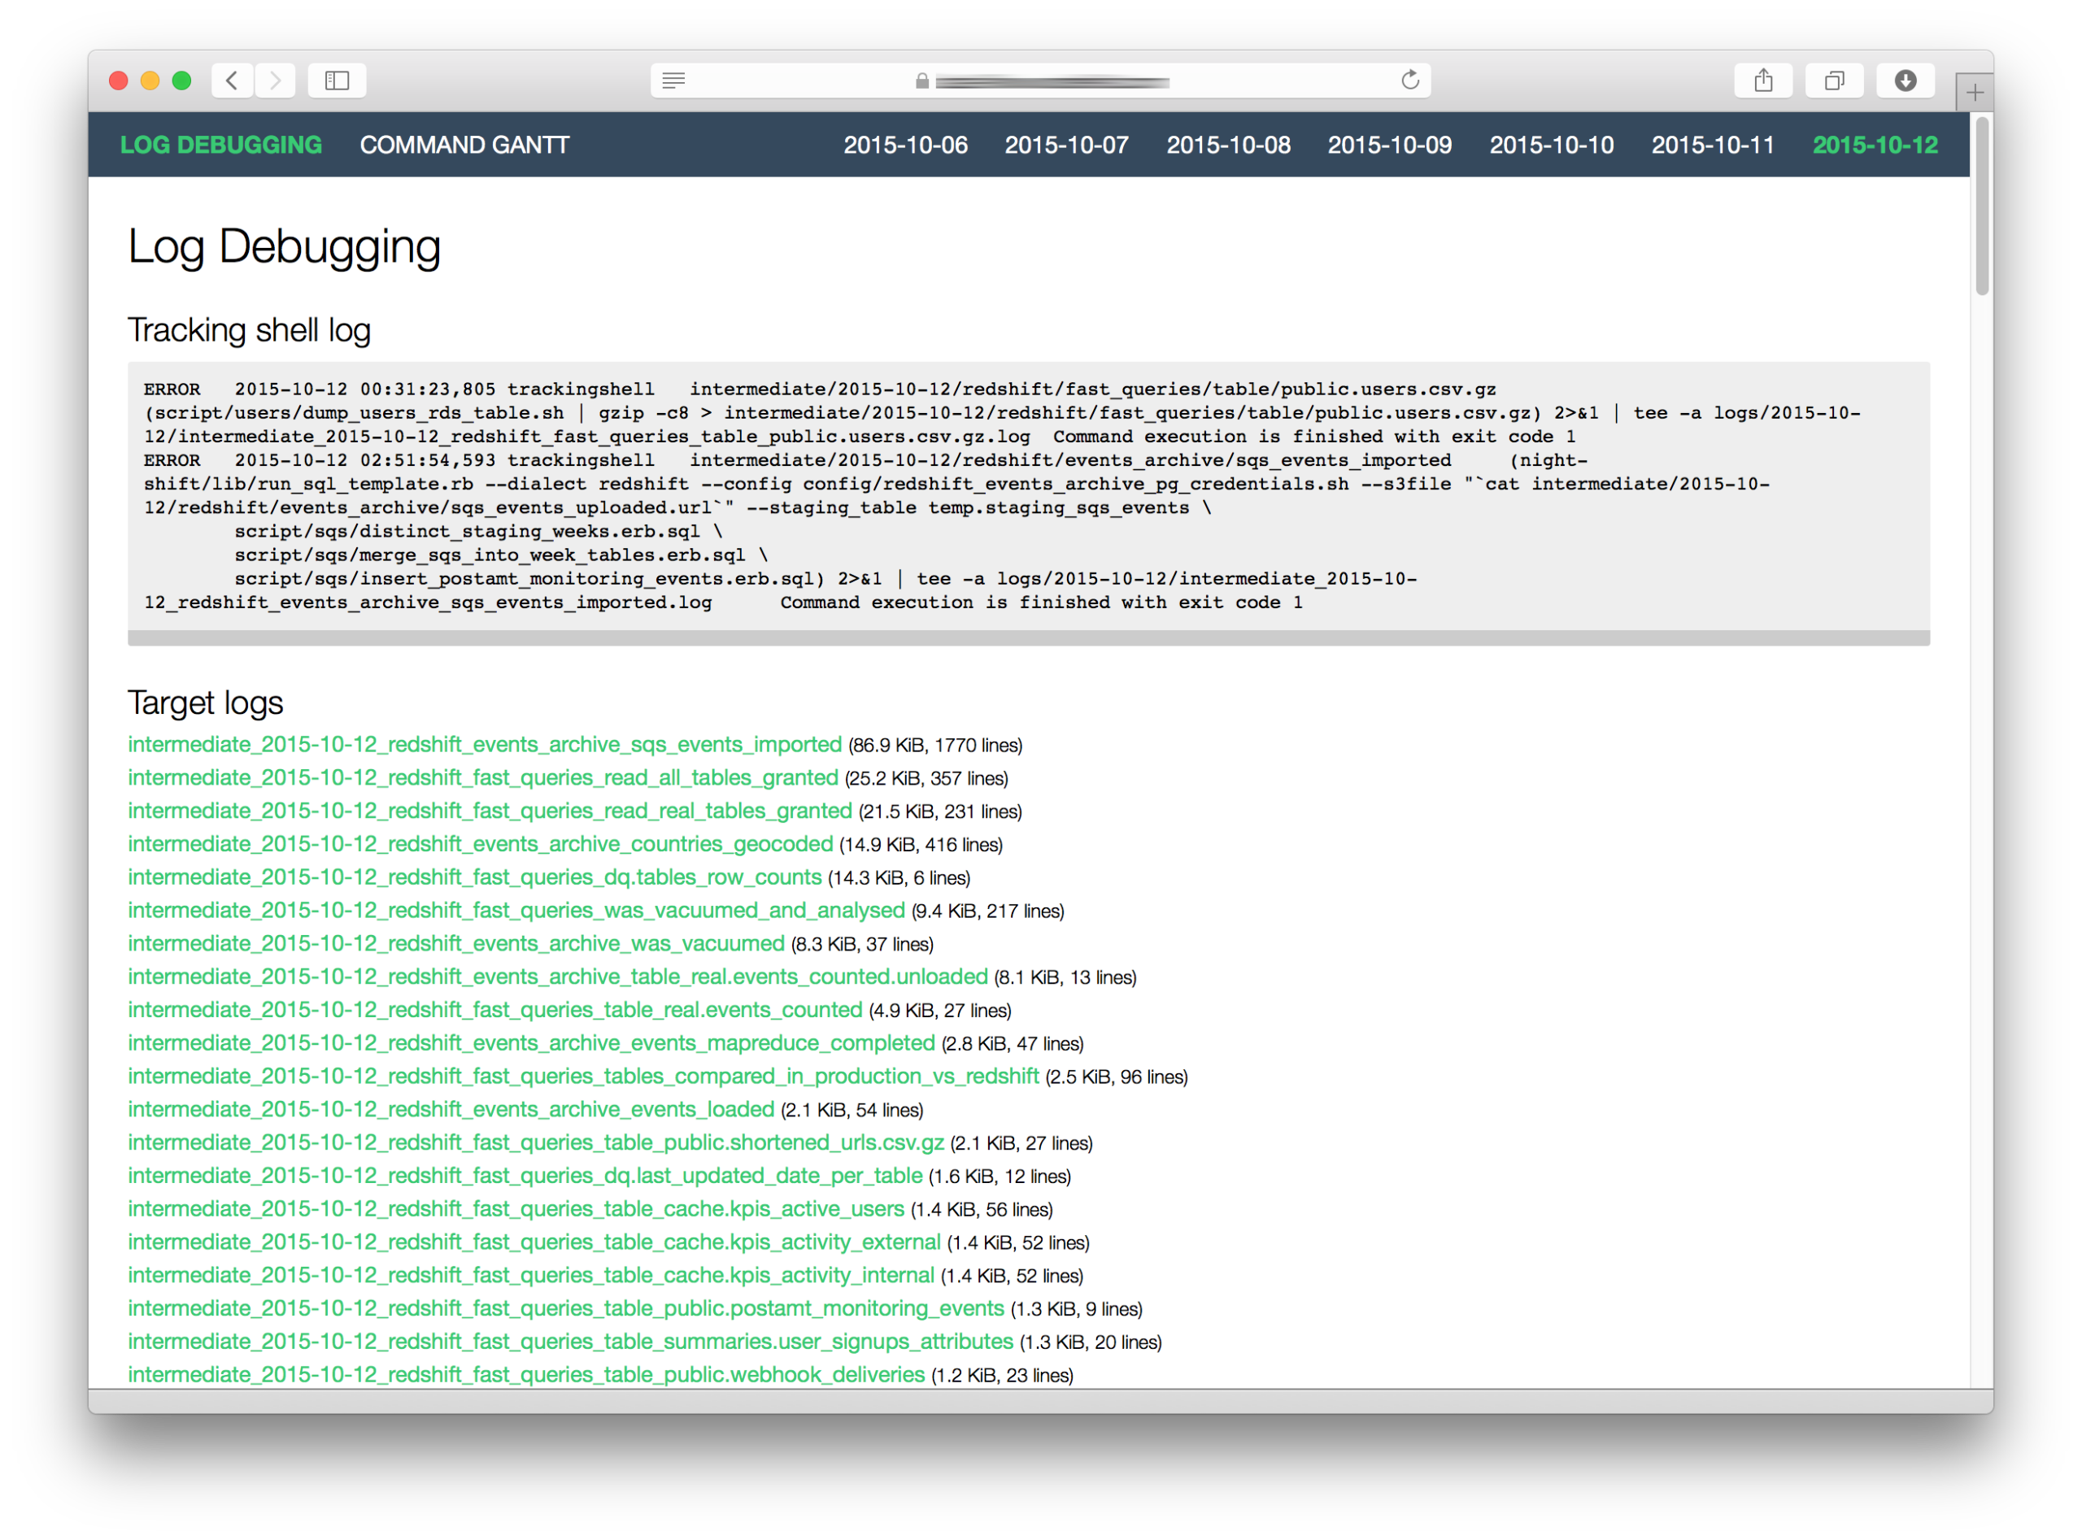Open the Log Debugging tab
Screen dimensions: 2082x1540
[x=221, y=146]
